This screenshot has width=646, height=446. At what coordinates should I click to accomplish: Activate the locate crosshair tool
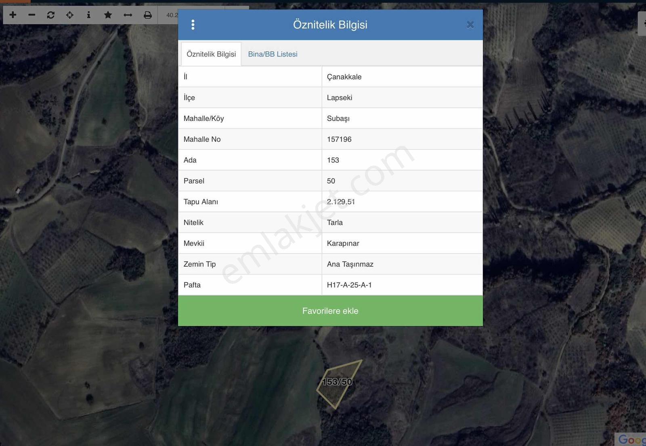(70, 15)
